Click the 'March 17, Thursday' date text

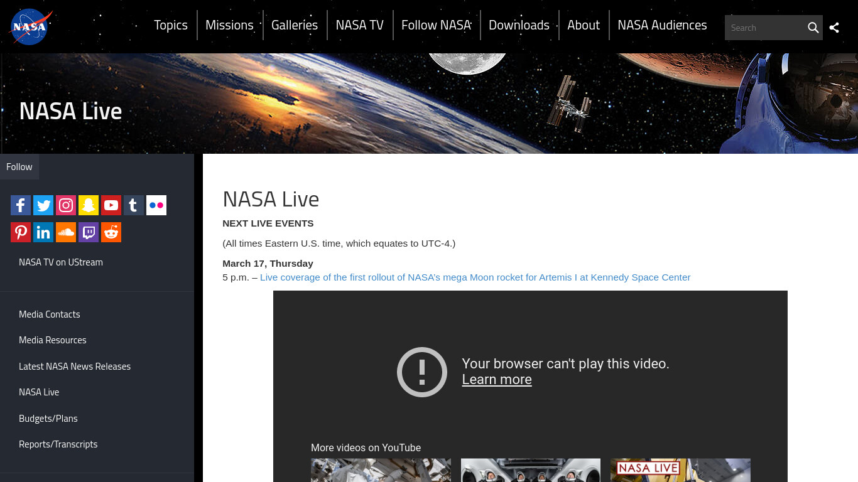(268, 264)
